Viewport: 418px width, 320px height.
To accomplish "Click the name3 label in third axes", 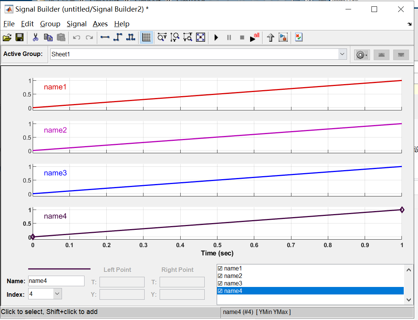I will click(55, 173).
